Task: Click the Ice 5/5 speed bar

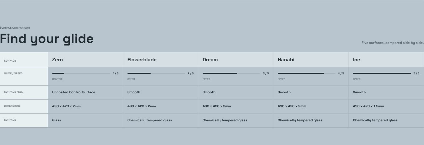Action: point(382,73)
